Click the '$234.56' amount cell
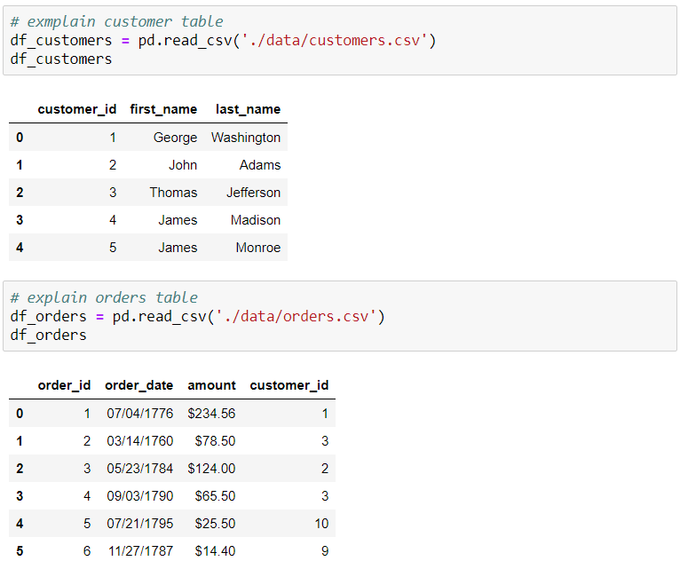This screenshot has height=561, width=680. tap(211, 414)
